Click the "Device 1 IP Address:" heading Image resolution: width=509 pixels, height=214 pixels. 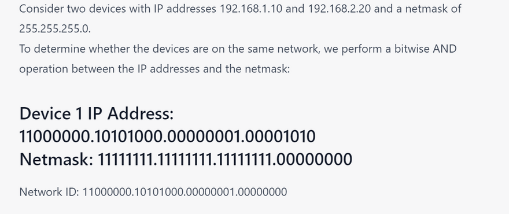[97, 113]
